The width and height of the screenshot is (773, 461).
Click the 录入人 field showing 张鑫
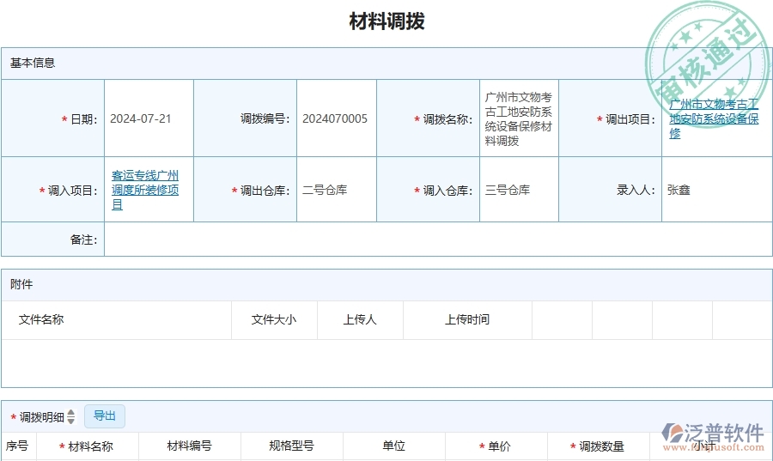point(713,190)
